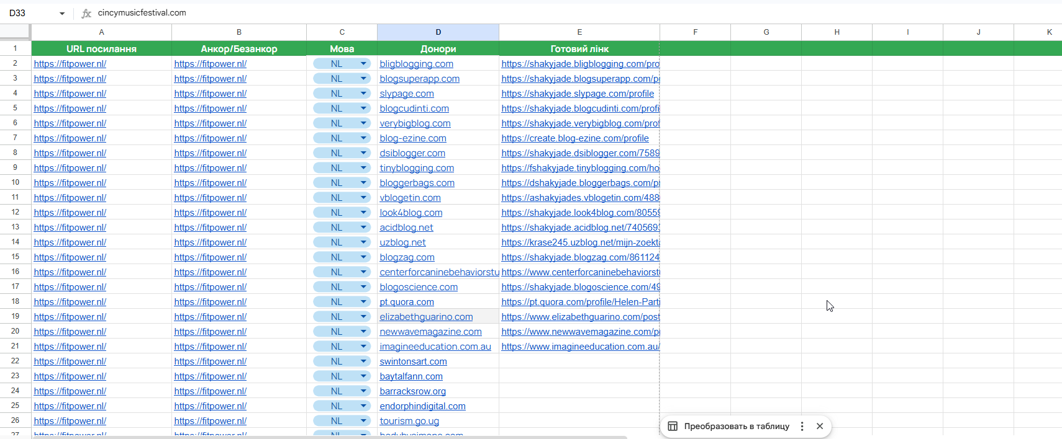1062x439 pixels.
Task: Open the create.blog-ezine.com/profile link
Action: pyautogui.click(x=575, y=138)
